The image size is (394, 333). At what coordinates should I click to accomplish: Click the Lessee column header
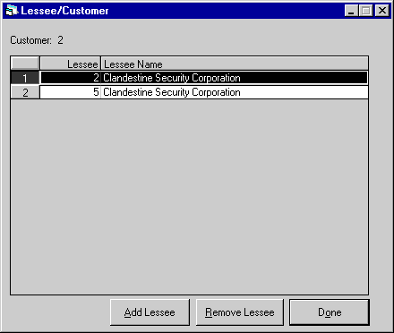pyautogui.click(x=70, y=64)
